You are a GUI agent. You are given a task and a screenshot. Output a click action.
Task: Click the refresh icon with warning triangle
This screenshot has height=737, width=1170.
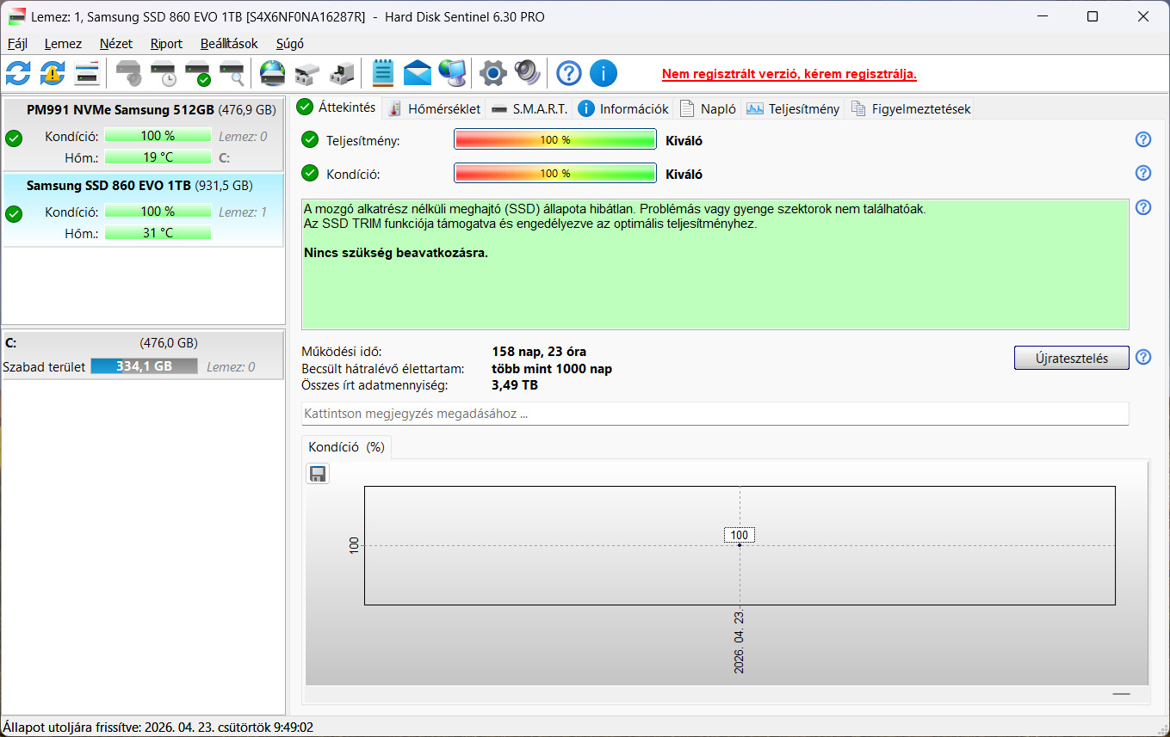pyautogui.click(x=53, y=74)
